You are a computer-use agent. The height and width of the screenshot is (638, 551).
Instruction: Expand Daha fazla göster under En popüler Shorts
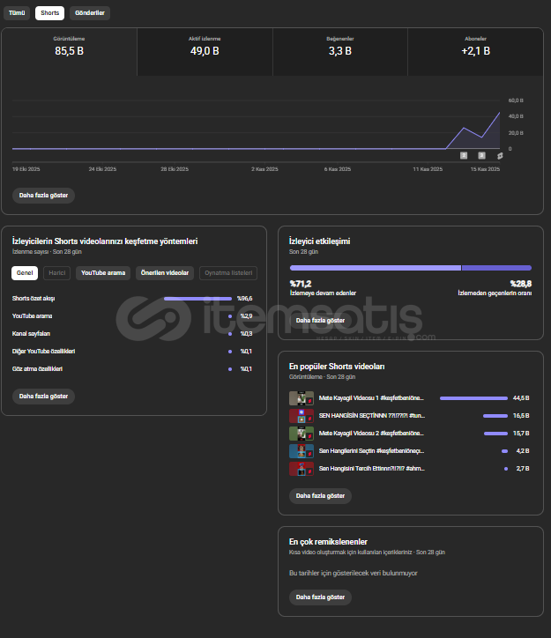320,496
